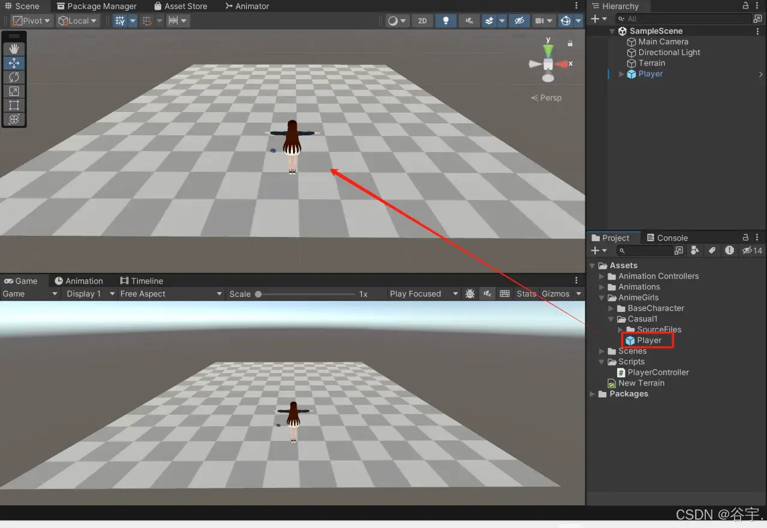Toggle 2D view mode in Scene

coord(422,21)
